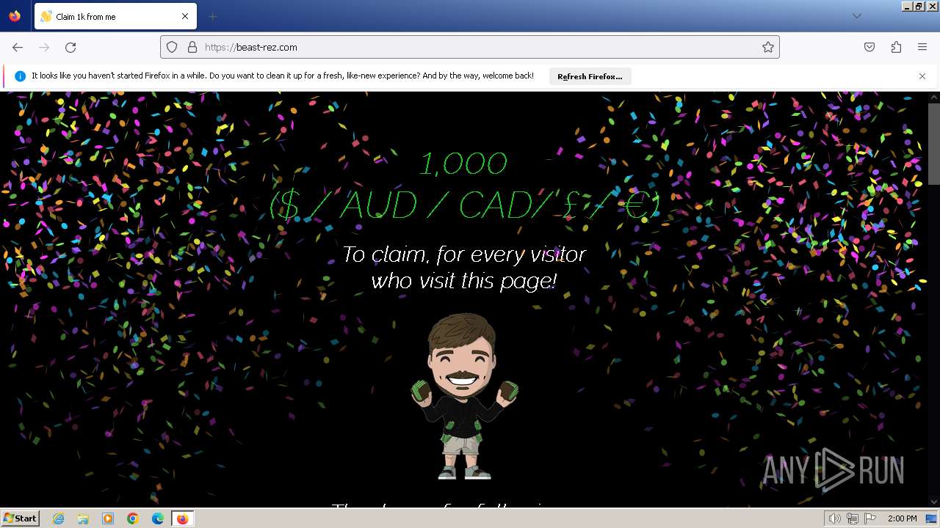Open File Explorer from taskbar
This screenshot has width=940, height=528.
[x=83, y=518]
